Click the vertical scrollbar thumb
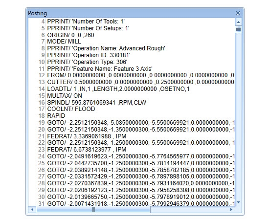 (238, 29)
